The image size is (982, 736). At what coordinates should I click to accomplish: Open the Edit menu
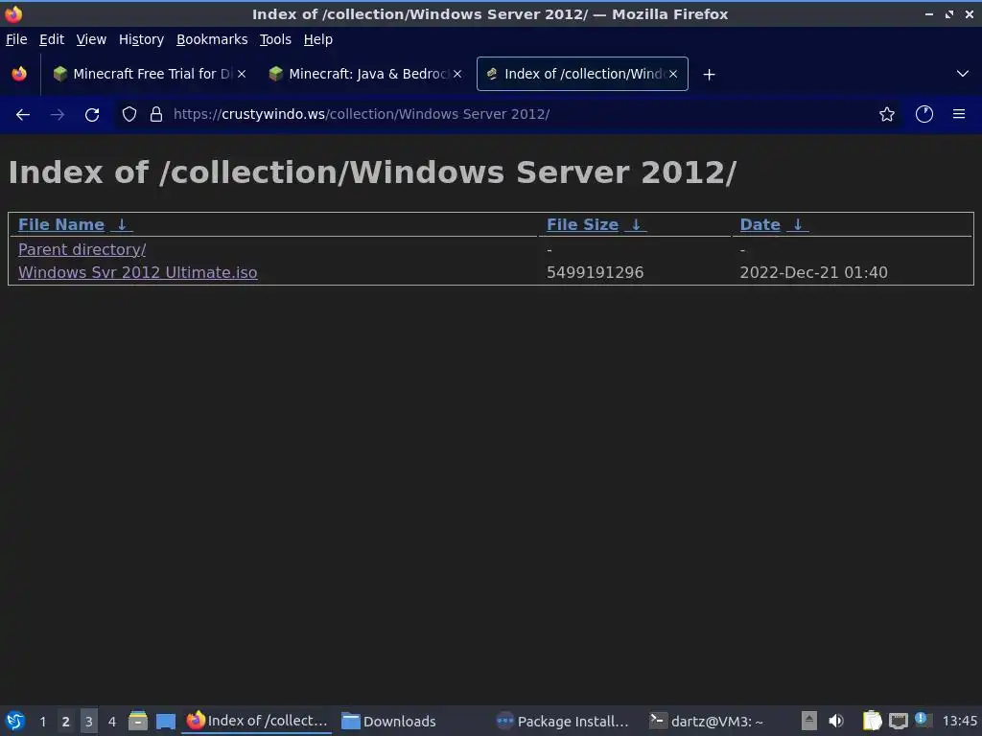52,39
